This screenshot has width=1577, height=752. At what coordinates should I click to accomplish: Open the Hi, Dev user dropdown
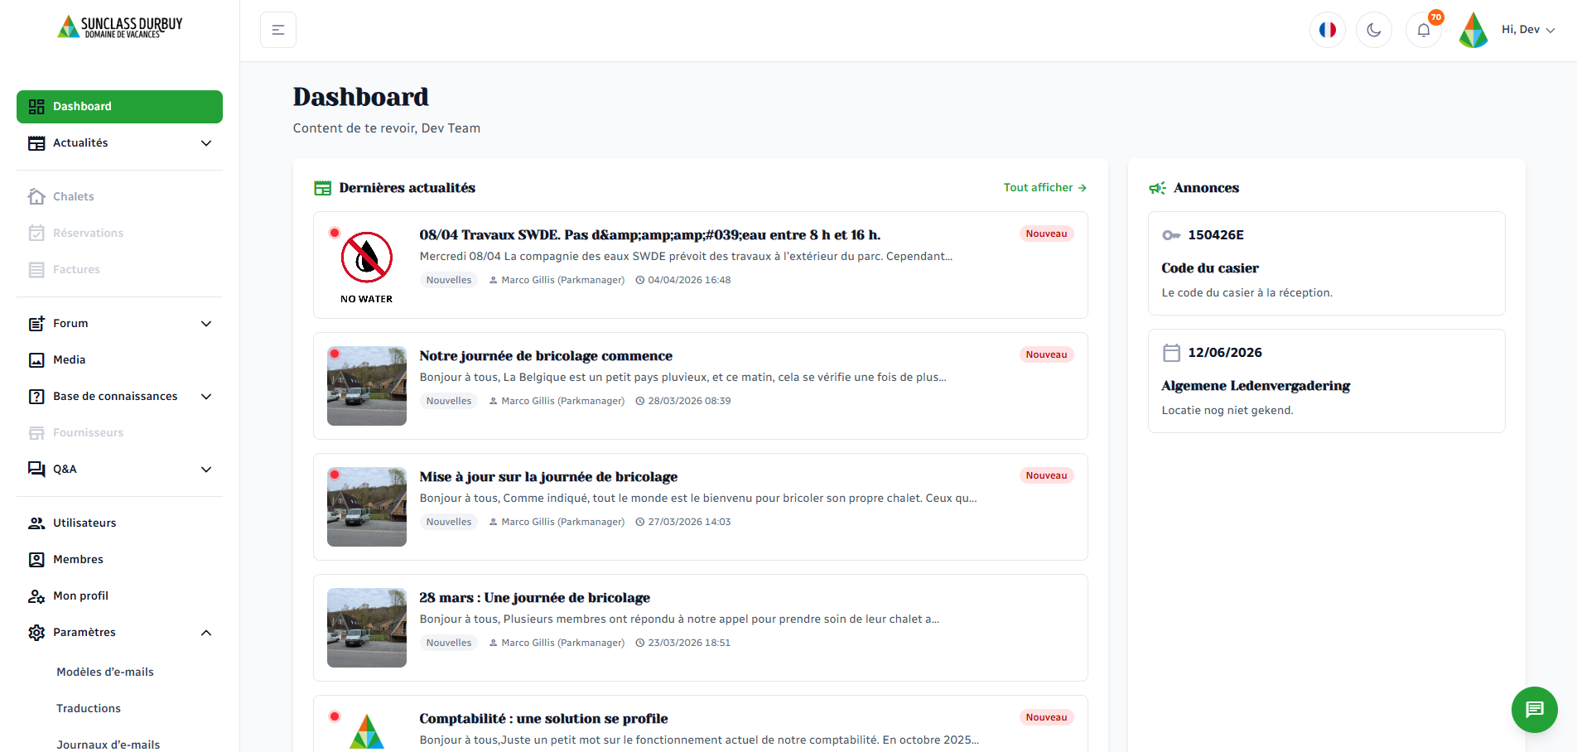pos(1527,30)
